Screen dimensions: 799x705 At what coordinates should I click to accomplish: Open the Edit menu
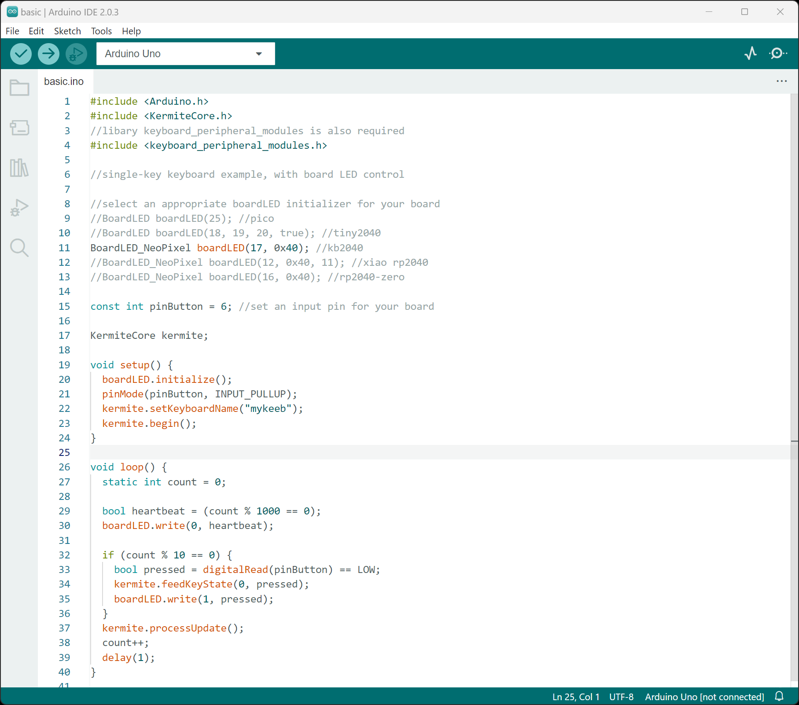pos(36,31)
